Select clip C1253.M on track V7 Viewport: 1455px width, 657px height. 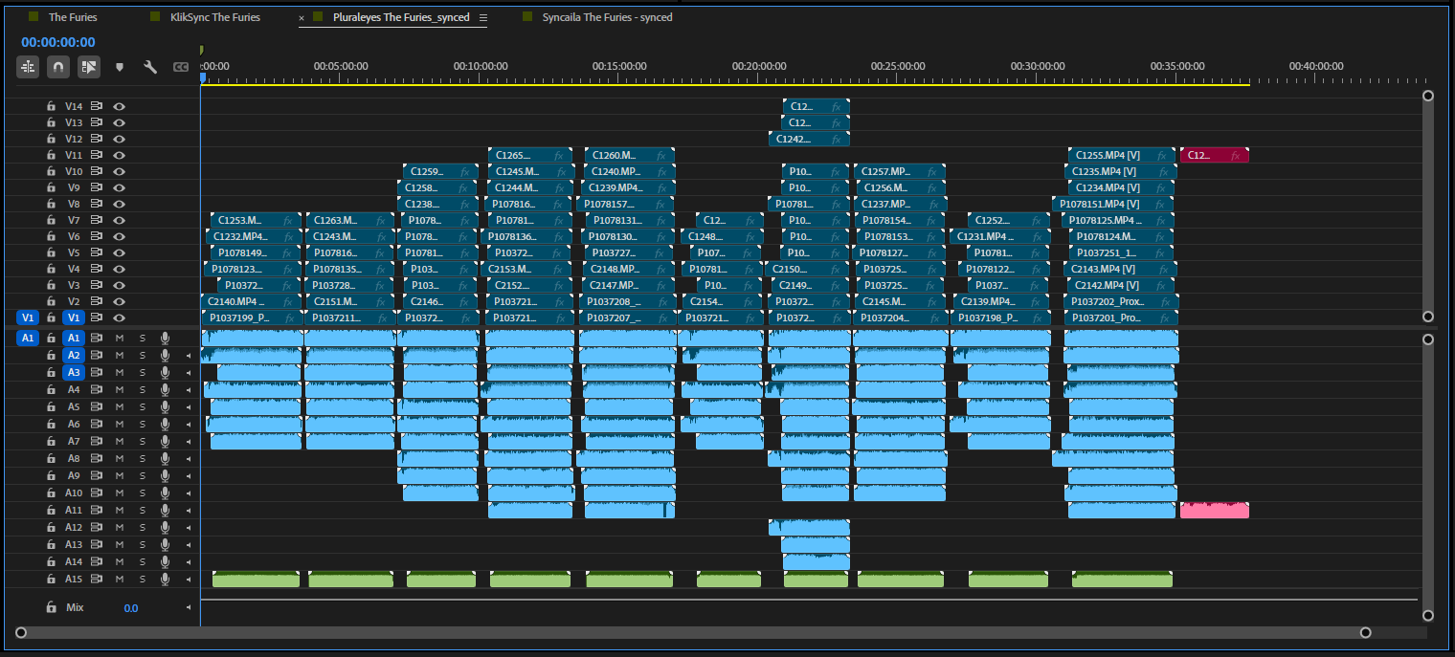pos(256,220)
